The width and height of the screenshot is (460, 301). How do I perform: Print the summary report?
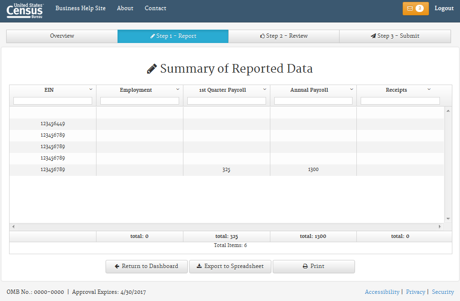click(x=313, y=267)
